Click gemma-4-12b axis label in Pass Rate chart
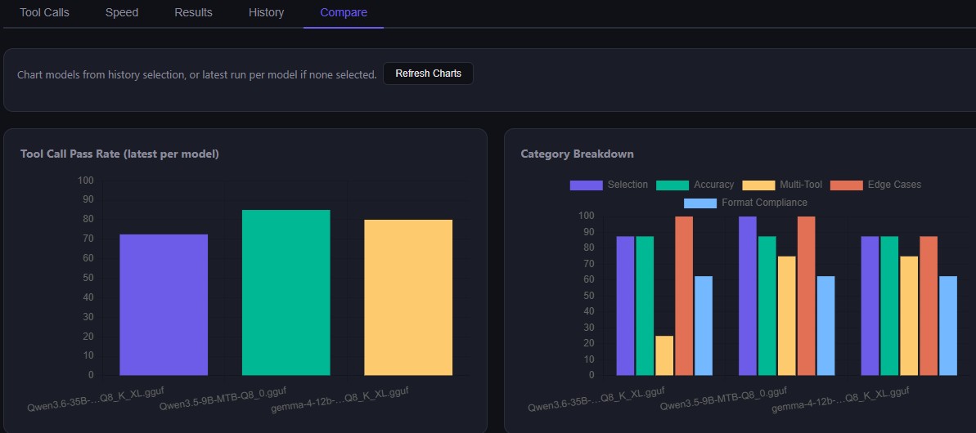Screen dimensions: 976x433 click(340, 399)
